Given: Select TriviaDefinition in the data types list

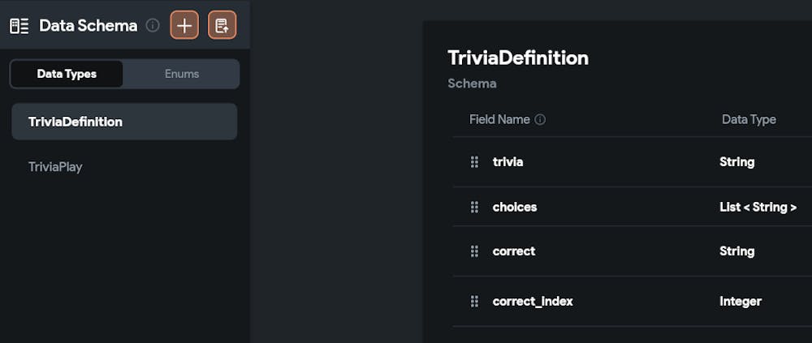Looking at the screenshot, I should point(124,122).
